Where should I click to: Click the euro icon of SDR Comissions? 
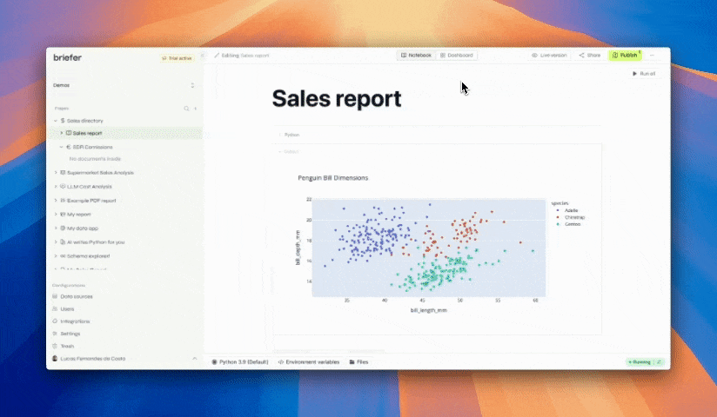pyautogui.click(x=69, y=147)
